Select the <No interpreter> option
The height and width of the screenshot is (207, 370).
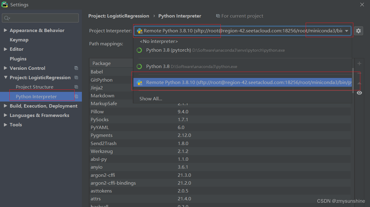(x=159, y=41)
